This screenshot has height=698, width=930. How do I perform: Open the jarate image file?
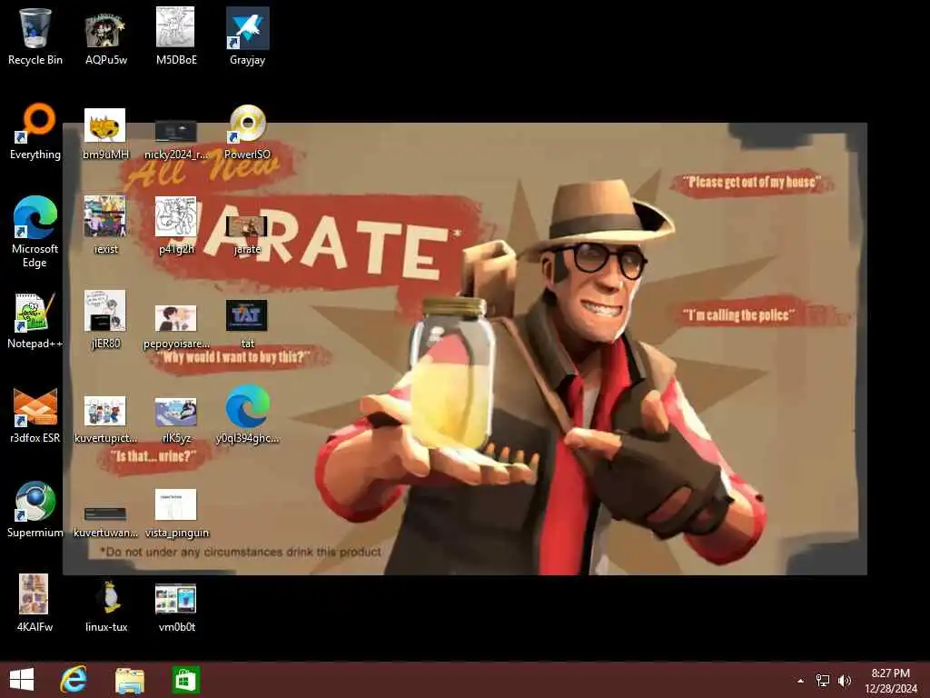[247, 235]
